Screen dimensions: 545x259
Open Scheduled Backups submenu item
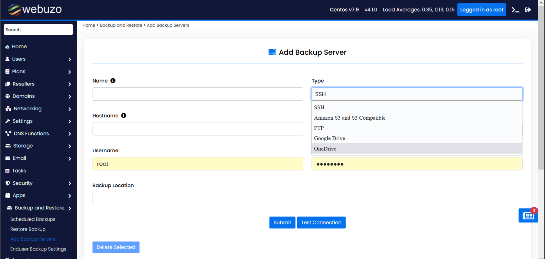click(33, 219)
